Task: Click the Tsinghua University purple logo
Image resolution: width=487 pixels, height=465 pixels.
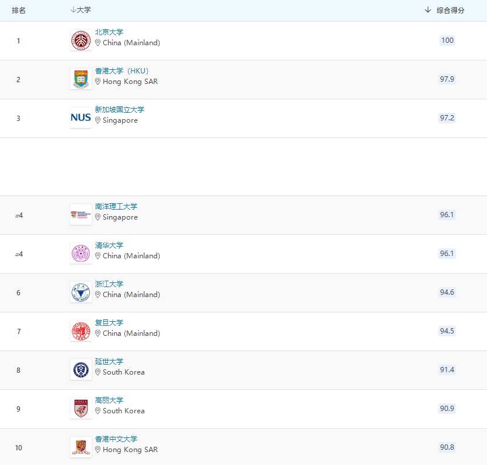Action: [80, 253]
